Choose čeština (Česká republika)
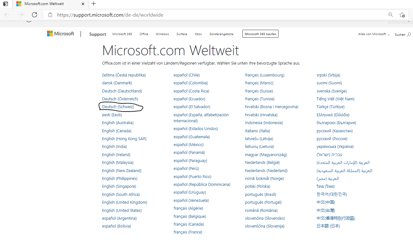 click(x=124, y=75)
